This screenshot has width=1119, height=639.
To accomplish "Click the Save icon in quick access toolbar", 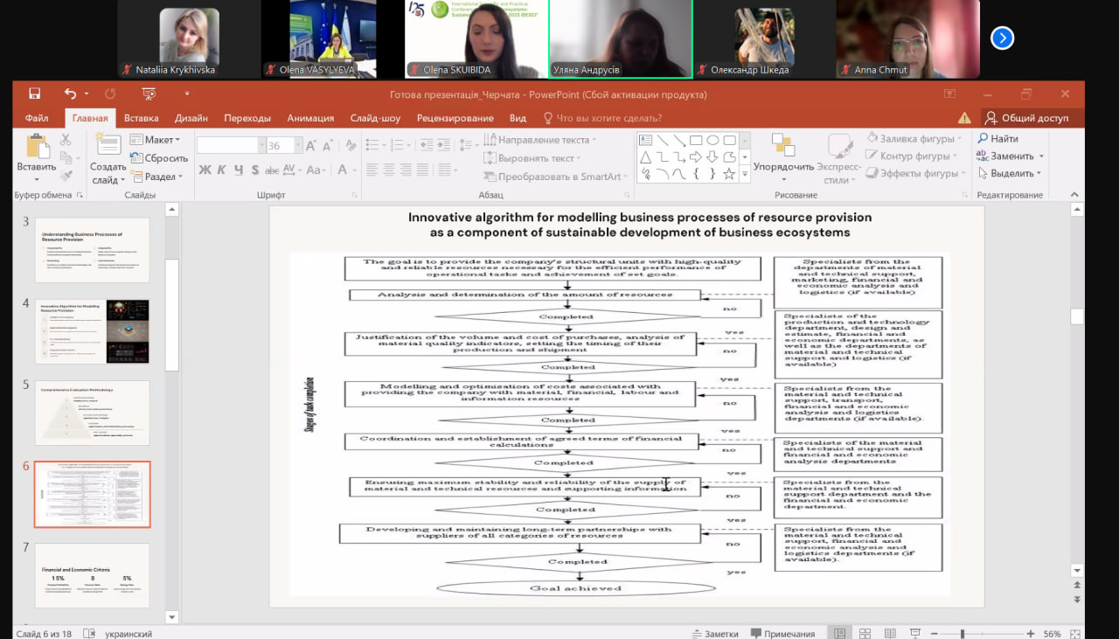I will click(35, 94).
